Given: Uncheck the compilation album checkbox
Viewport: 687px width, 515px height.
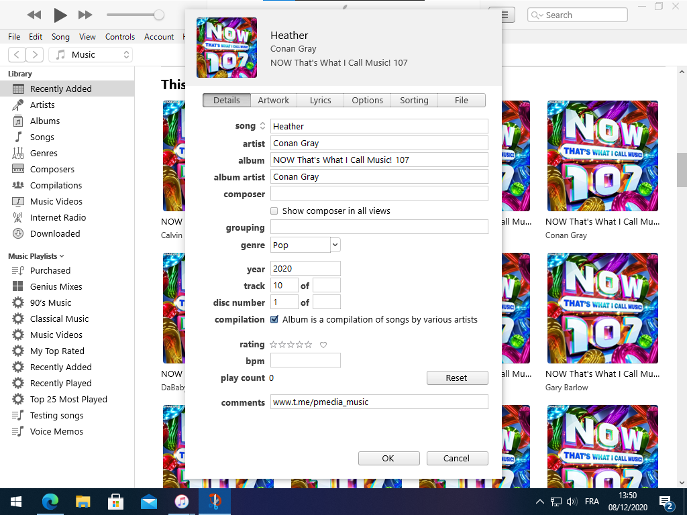Looking at the screenshot, I should (x=274, y=320).
